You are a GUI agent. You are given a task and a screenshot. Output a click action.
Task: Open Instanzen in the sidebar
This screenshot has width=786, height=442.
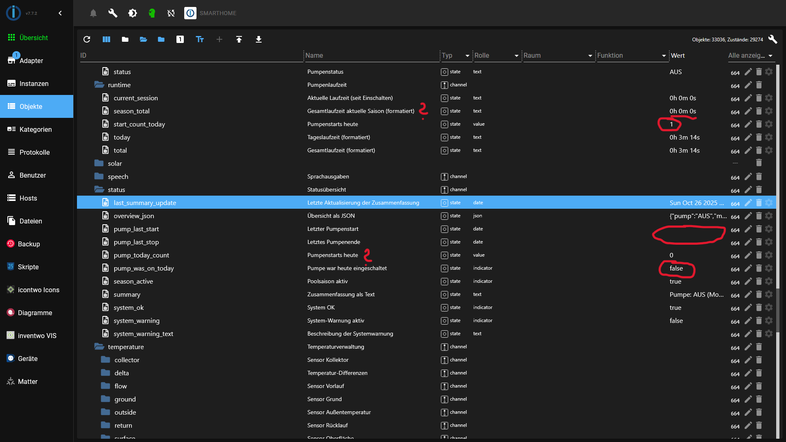click(x=34, y=83)
